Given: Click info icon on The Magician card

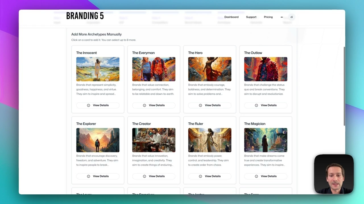Looking at the screenshot, I should coord(257,176).
